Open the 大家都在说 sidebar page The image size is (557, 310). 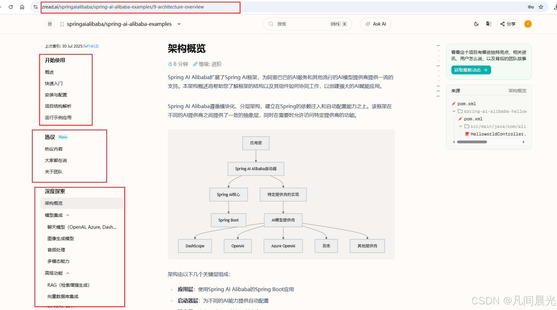pos(56,160)
